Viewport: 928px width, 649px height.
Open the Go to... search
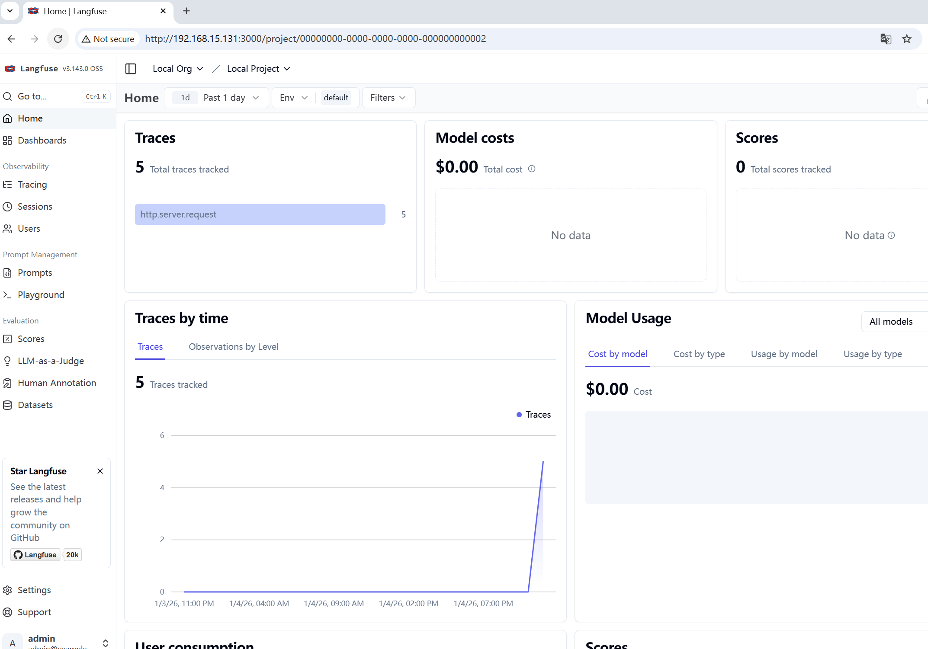click(32, 96)
